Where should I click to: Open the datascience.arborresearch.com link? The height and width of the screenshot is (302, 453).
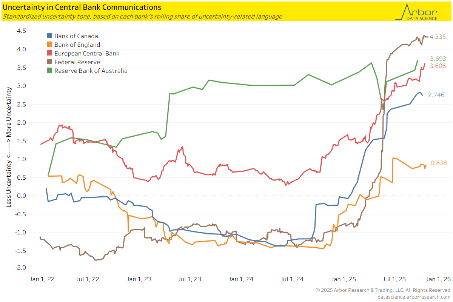[x=414, y=297]
